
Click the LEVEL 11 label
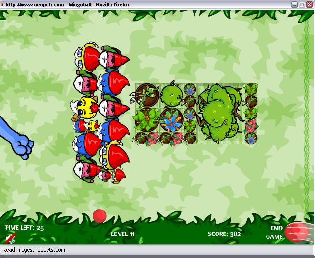point(122,234)
